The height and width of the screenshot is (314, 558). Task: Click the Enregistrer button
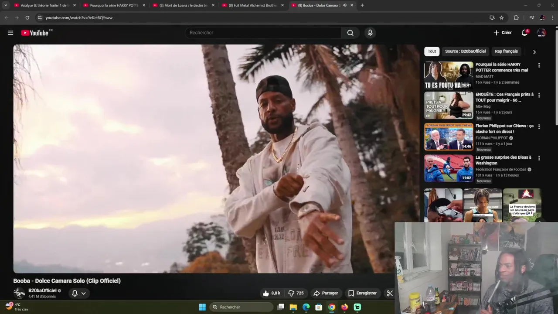362,293
